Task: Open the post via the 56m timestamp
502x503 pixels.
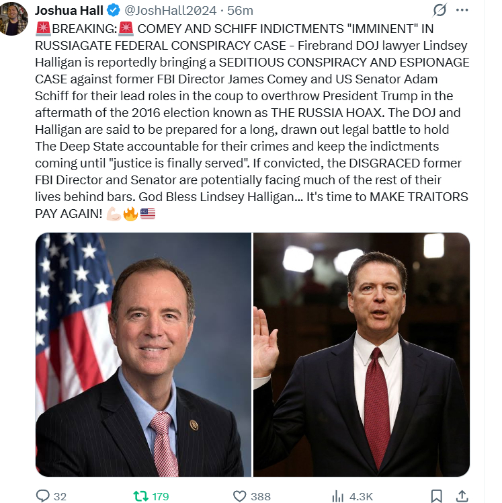Action: pos(240,11)
